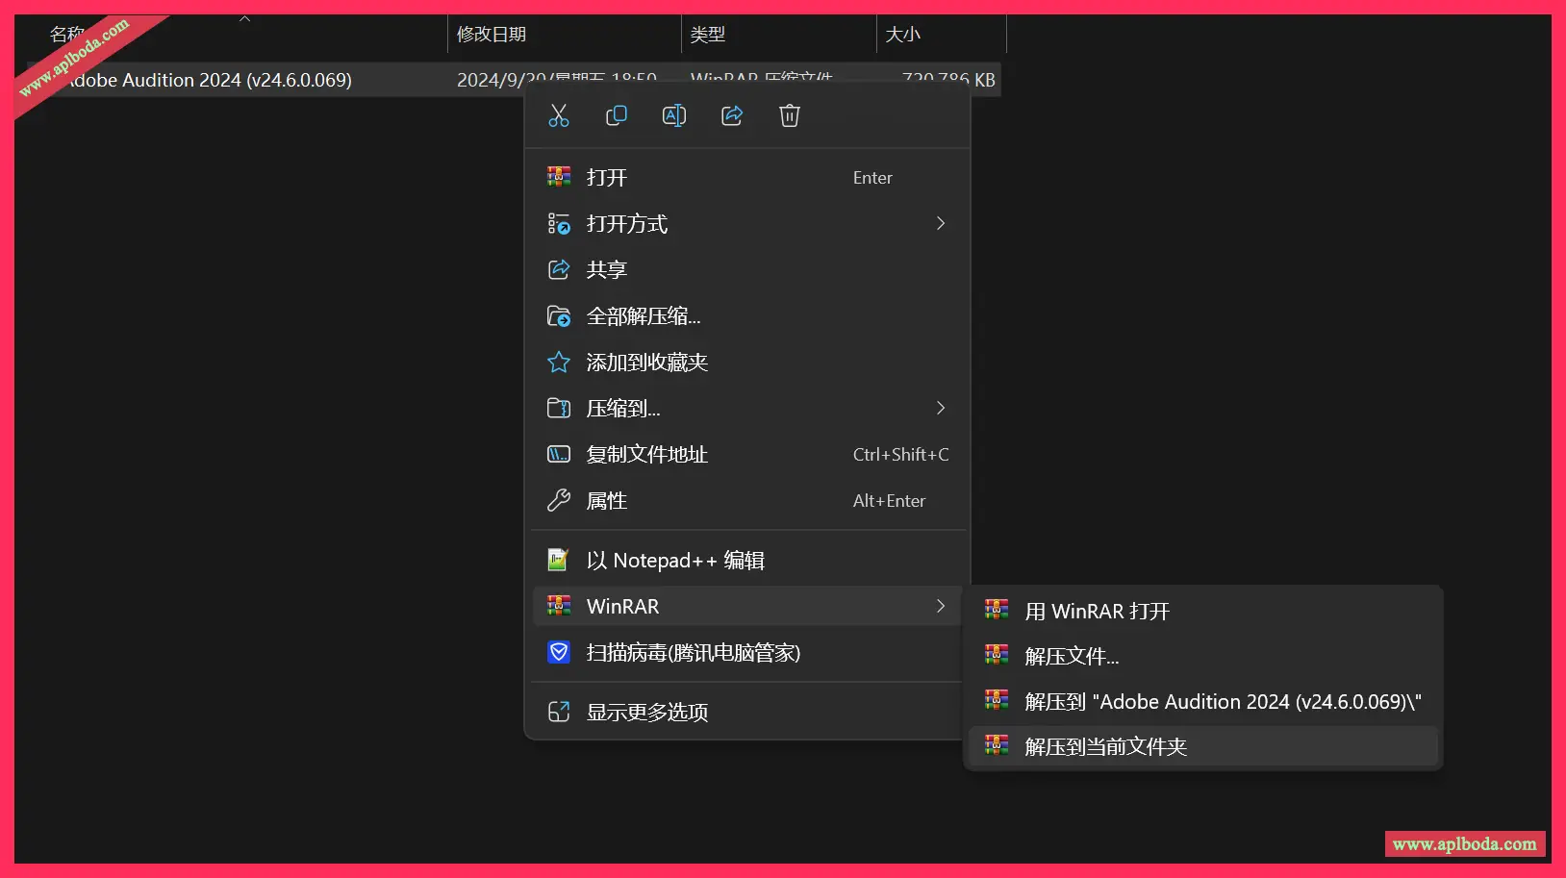Click the Delete trash can icon
1566x878 pixels.
click(x=790, y=116)
